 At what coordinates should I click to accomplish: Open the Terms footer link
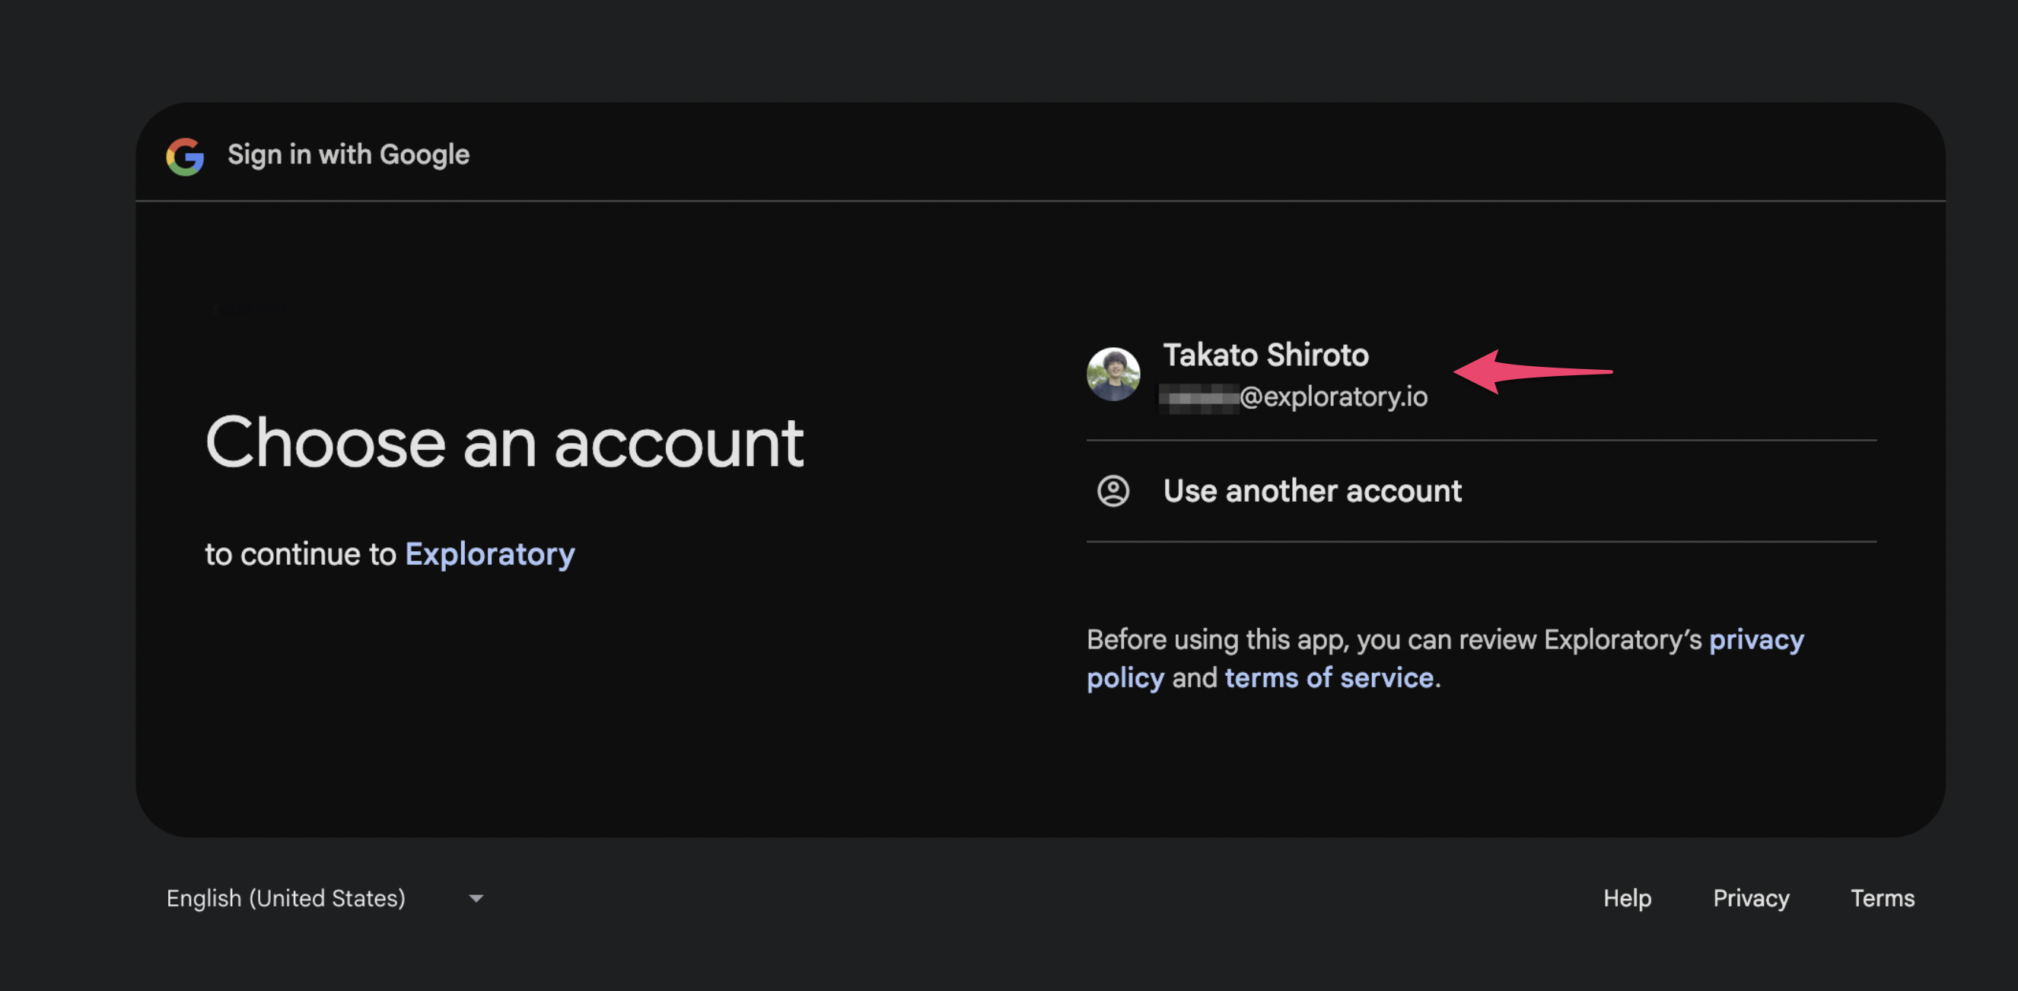(x=1882, y=898)
